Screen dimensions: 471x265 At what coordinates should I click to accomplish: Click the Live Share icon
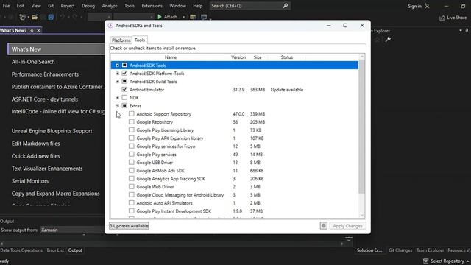point(442,18)
